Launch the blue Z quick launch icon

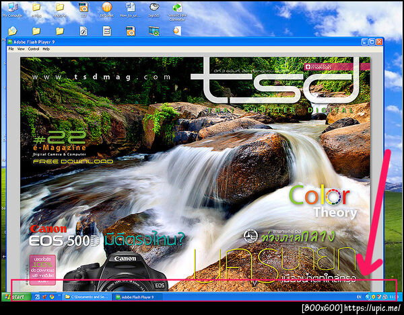37,297
